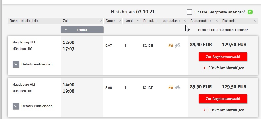Click Zur Angebotsauswahl for 14:00 train
The width and height of the screenshot is (261, 119).
(x=223, y=99)
